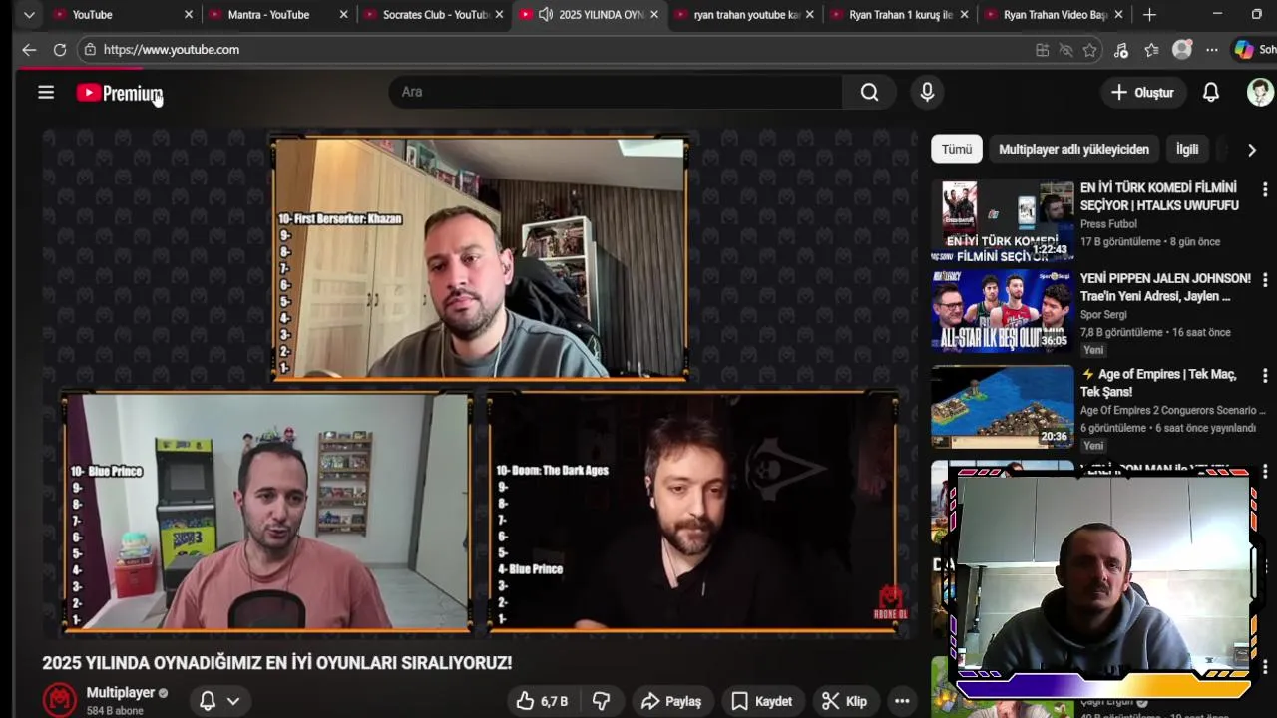Focus the Ara search field
This screenshot has height=718, width=1277.
(616, 92)
